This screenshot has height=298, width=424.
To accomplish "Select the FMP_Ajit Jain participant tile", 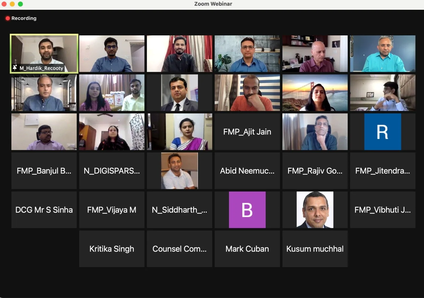I will point(247,132).
